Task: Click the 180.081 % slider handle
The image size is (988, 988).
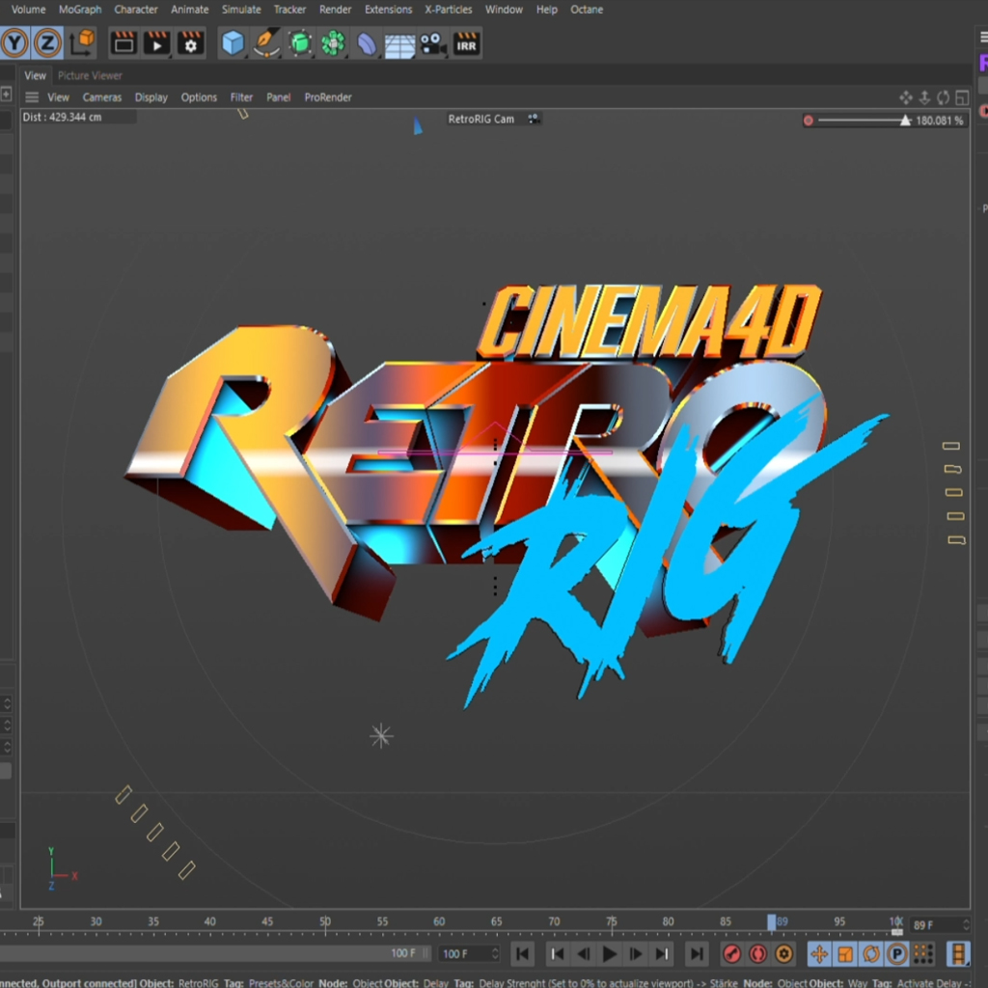Action: 905,120
